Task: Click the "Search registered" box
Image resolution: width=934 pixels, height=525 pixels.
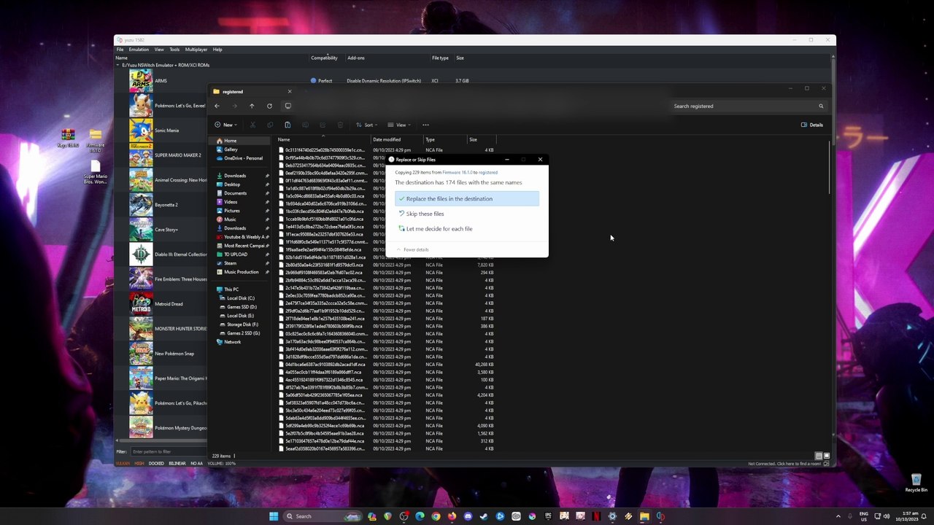Action: pyautogui.click(x=748, y=106)
